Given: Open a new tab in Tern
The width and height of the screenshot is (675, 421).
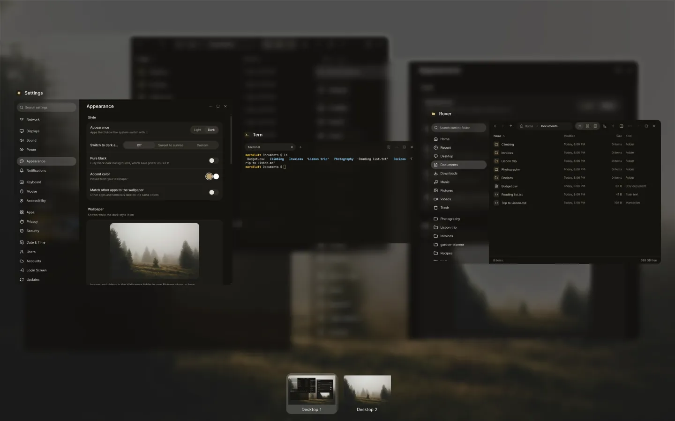Looking at the screenshot, I should (x=300, y=147).
